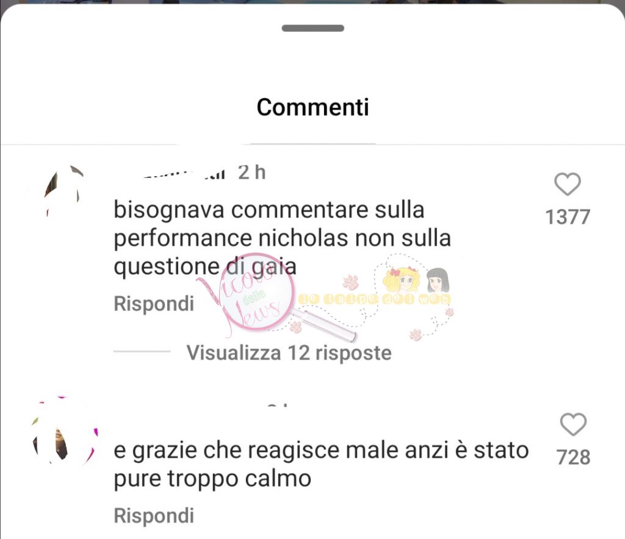
Task: Open the first commenter's profile picture
Action: 63,191
